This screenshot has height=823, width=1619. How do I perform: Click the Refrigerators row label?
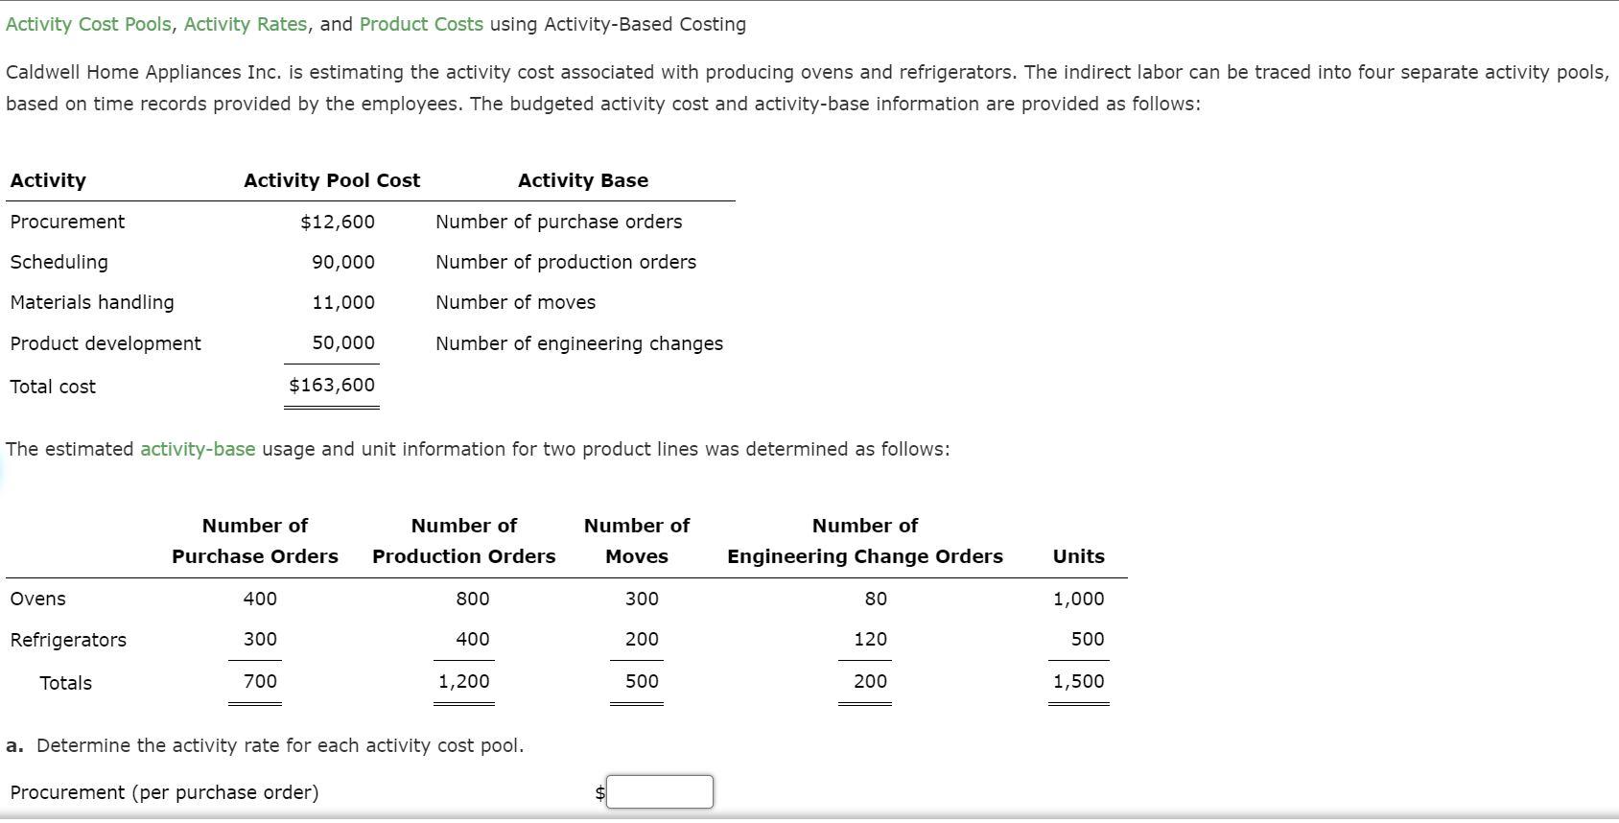pyautogui.click(x=68, y=640)
